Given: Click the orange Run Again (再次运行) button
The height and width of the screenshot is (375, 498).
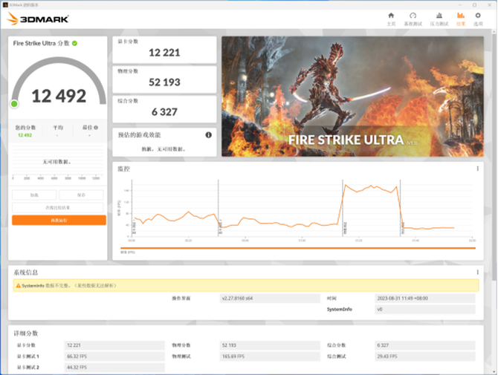Looking at the screenshot, I should [59, 221].
